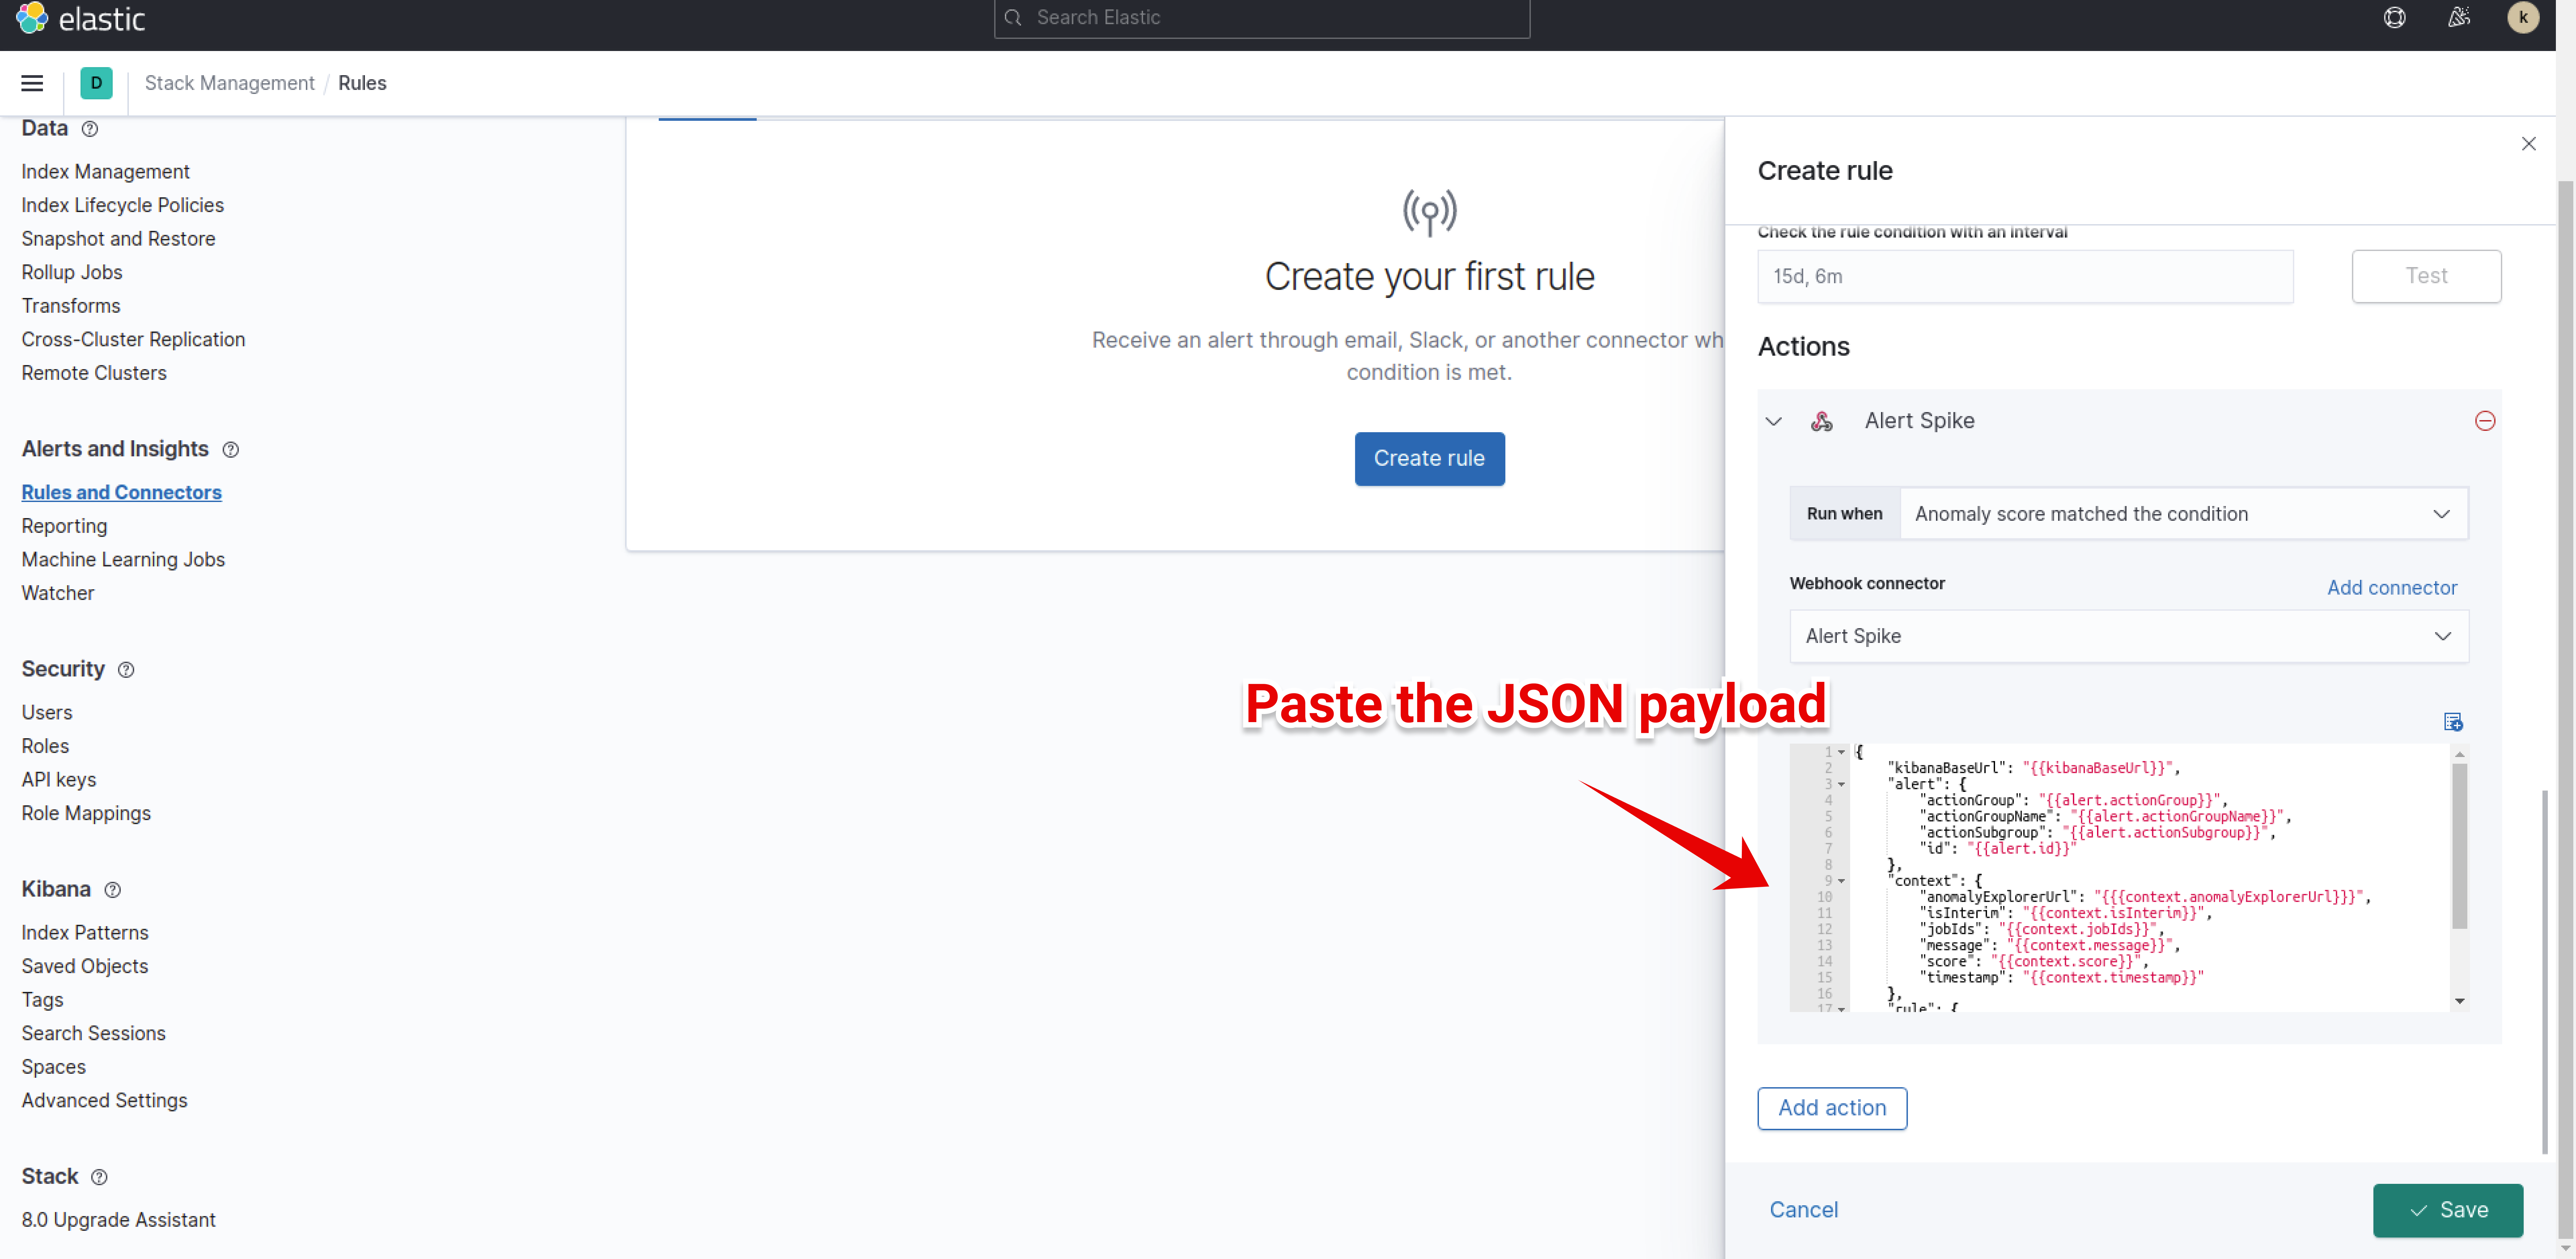
Task: Open Role Mappings page
Action: tap(87, 814)
